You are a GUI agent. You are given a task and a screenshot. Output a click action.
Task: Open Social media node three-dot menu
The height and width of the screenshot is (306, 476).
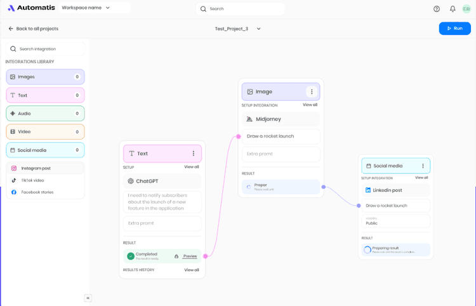(x=423, y=166)
